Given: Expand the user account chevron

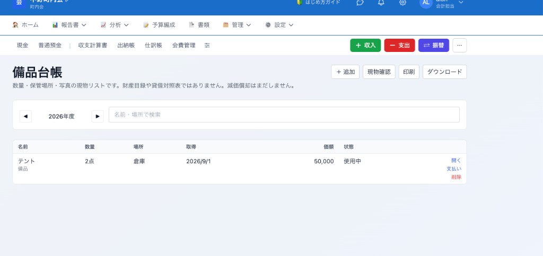Looking at the screenshot, I should point(461,3).
